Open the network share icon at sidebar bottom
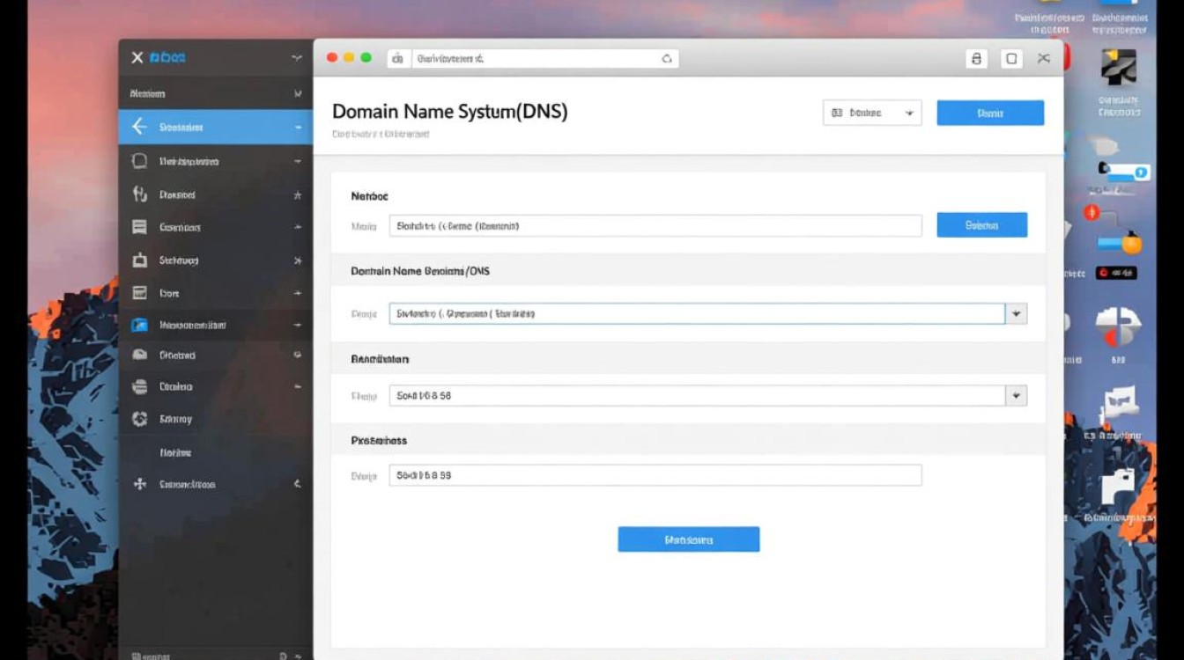 (141, 484)
